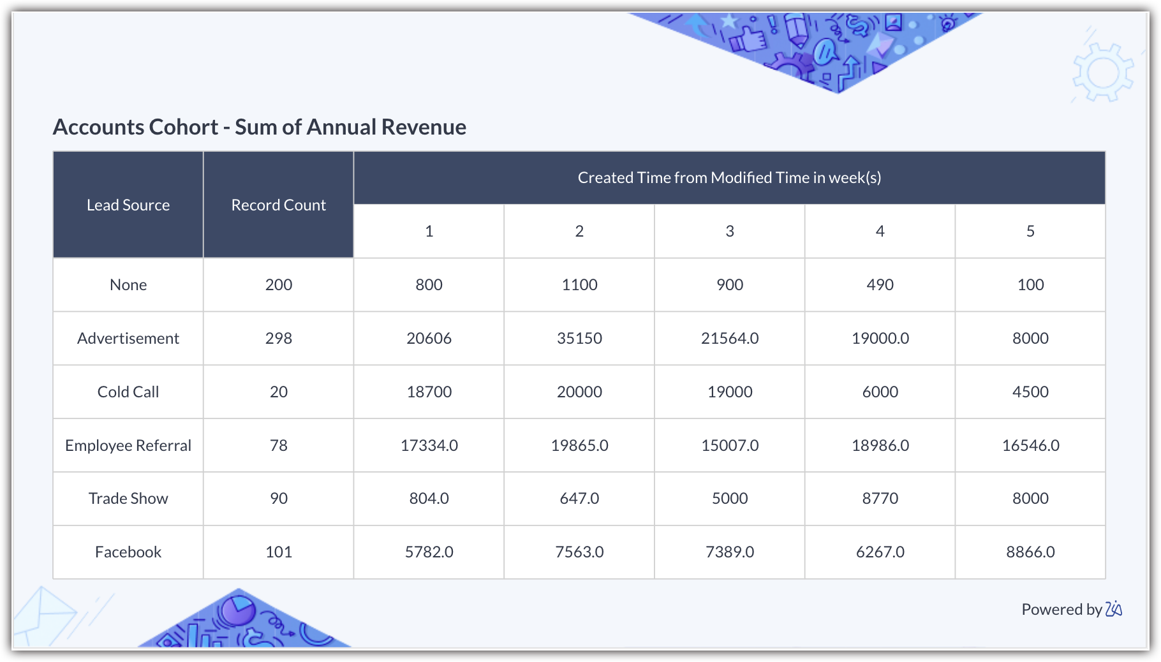The width and height of the screenshot is (1161, 662).
Task: Click the envelope illustration at bottom-left
Action: click(43, 614)
